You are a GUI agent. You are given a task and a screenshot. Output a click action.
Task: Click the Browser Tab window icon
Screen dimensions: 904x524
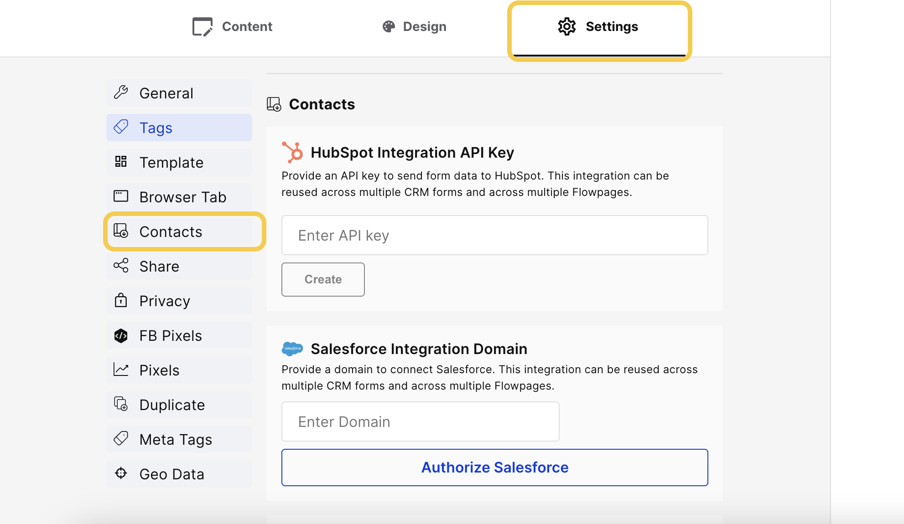pyautogui.click(x=121, y=196)
